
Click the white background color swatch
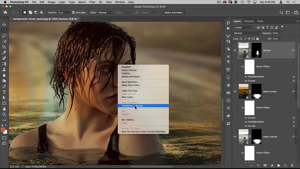(6, 132)
